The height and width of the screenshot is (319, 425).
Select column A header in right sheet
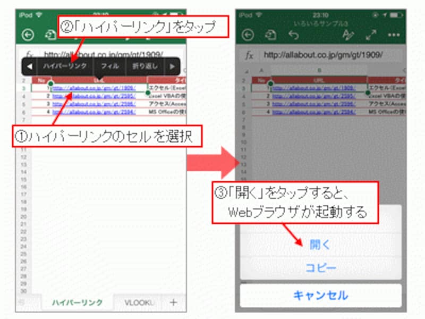point(261,71)
